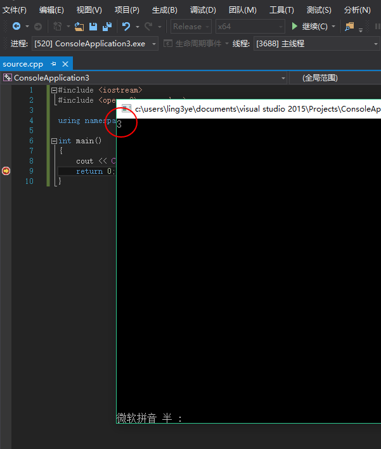This screenshot has width=381, height=449.
Task: Click the Save icon in toolbar
Action: pos(93,27)
